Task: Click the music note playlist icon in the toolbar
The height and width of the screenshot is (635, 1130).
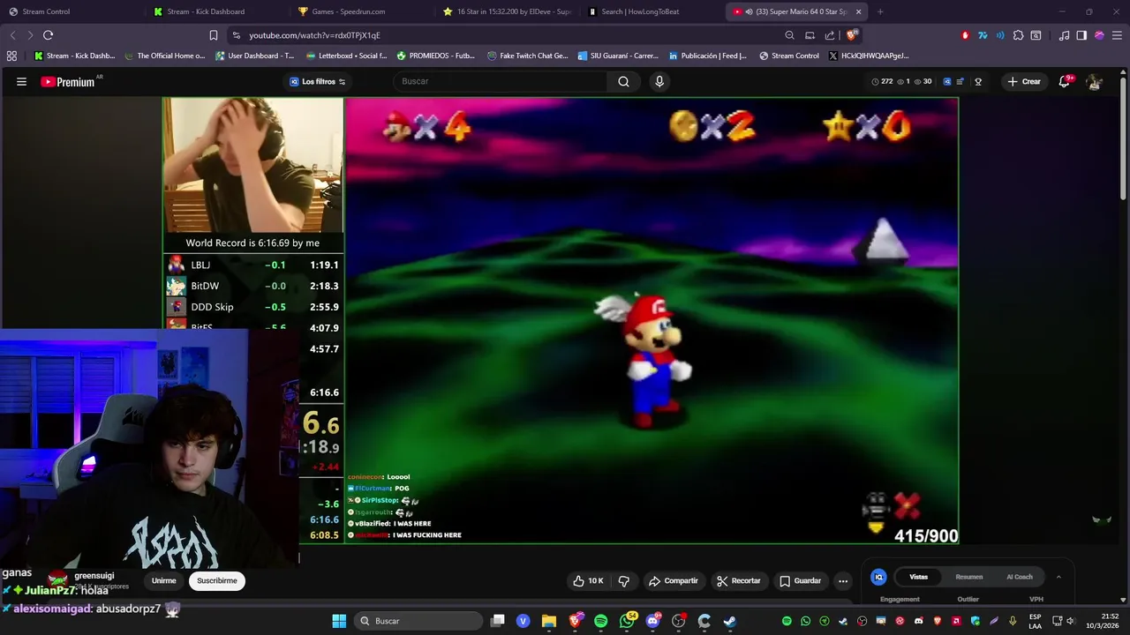Action: click(1064, 35)
